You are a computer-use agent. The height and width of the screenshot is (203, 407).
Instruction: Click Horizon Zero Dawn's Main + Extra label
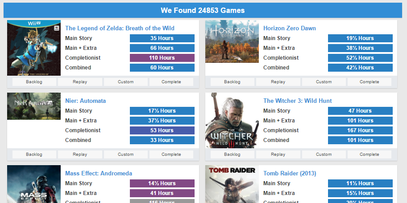[x=279, y=48]
